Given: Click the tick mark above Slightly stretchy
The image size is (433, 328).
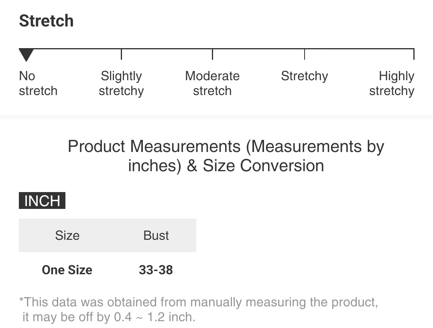Looking at the screenshot, I should tap(121, 54).
